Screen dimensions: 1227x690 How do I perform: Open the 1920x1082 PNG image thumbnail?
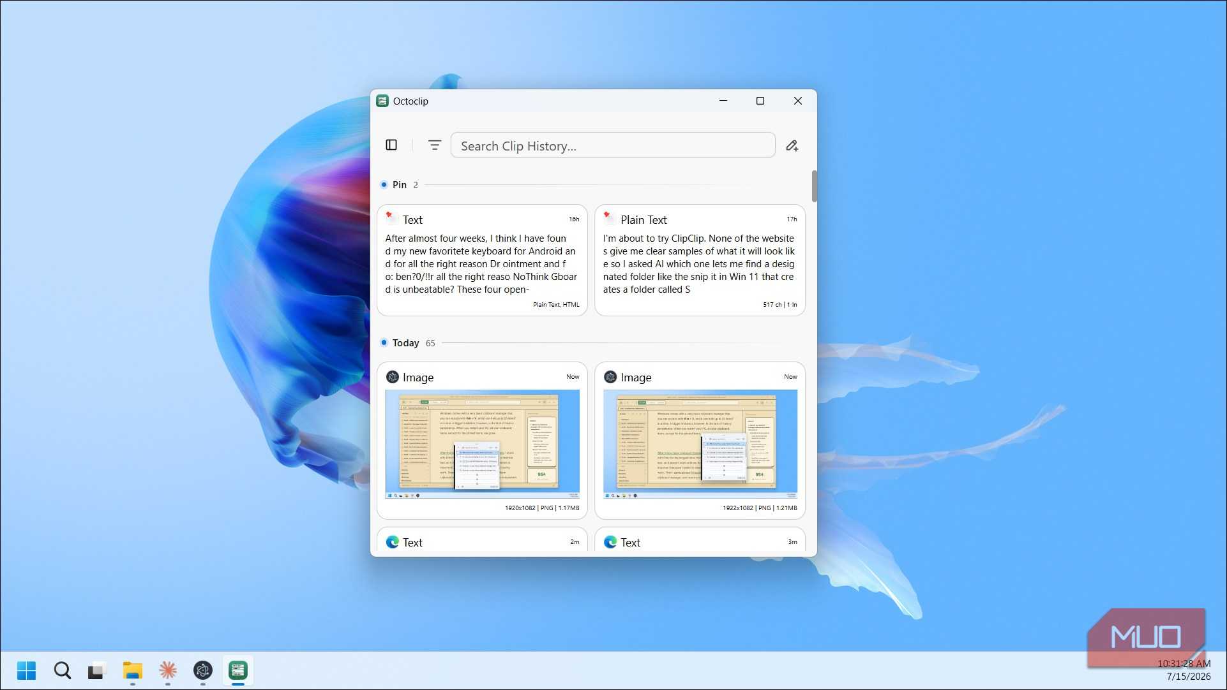482,444
